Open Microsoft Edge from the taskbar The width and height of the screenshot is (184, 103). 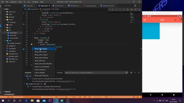click(x=26, y=100)
